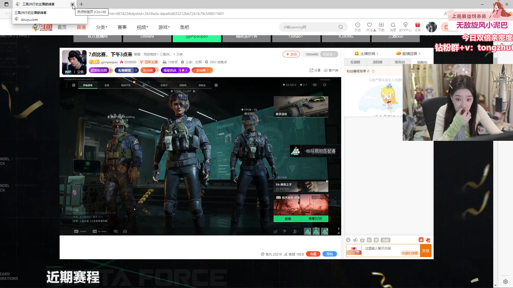Viewport: 513px width, 288px height.
Task: Switch to 活跃榜 tab
Action: [378, 62]
